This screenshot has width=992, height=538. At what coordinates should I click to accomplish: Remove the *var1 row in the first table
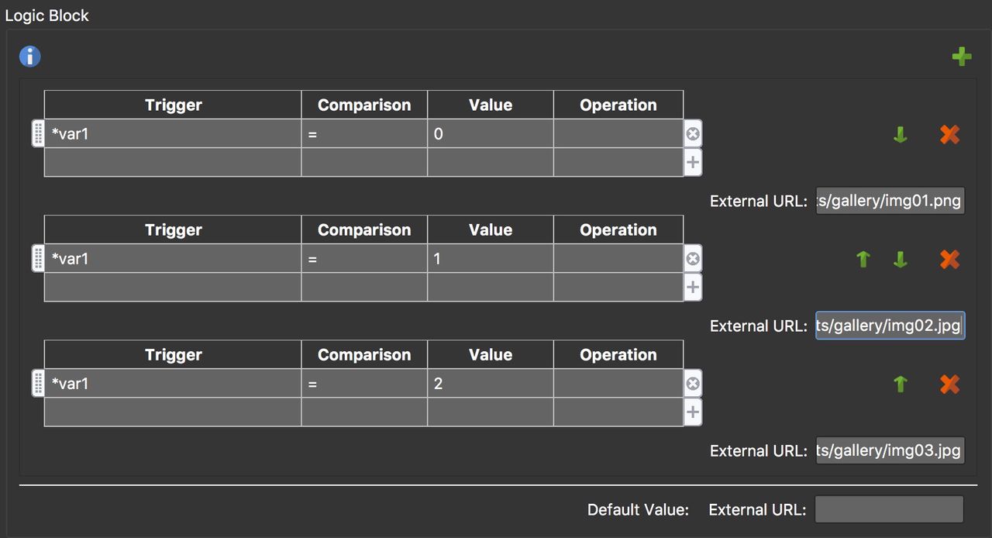692,133
